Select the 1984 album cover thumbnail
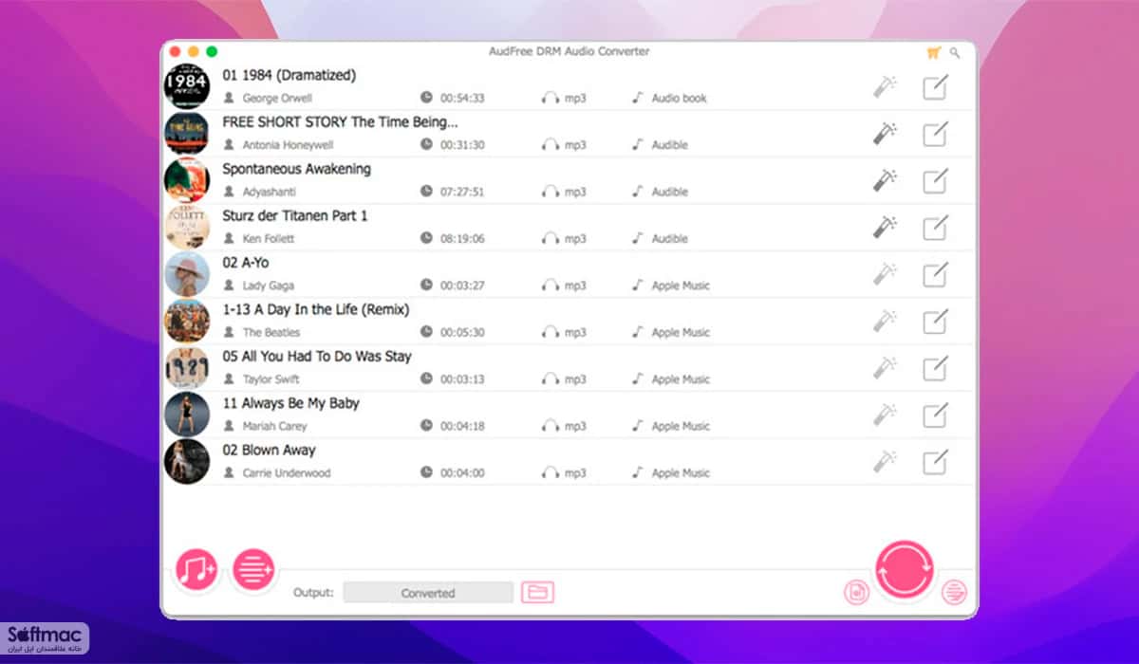Screen dimensions: 1139x664 click(x=187, y=86)
